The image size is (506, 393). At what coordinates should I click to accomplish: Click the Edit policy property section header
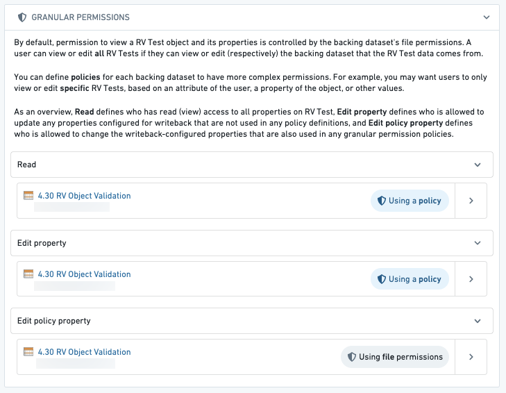tap(252, 321)
